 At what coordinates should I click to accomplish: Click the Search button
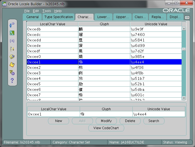click(x=154, y=121)
